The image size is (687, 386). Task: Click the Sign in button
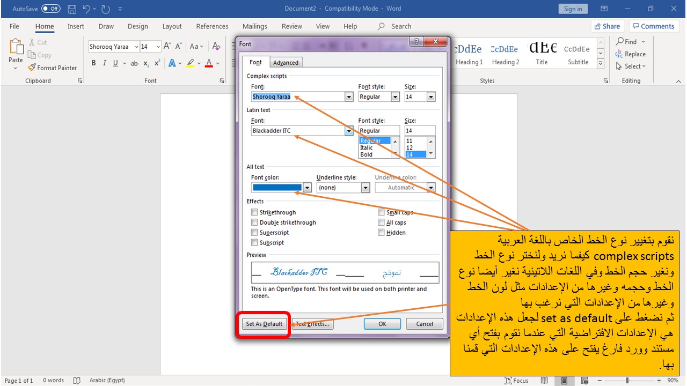click(x=573, y=9)
